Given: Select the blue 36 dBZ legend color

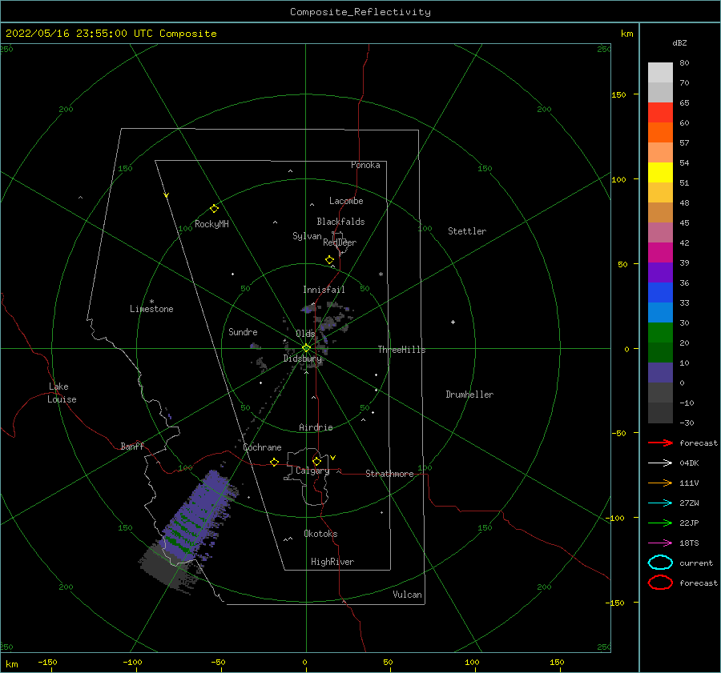Looking at the screenshot, I should point(660,292).
